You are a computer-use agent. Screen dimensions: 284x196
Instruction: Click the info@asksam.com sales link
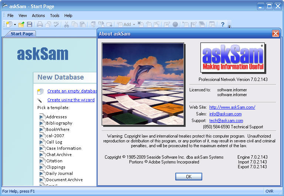tap(225, 114)
